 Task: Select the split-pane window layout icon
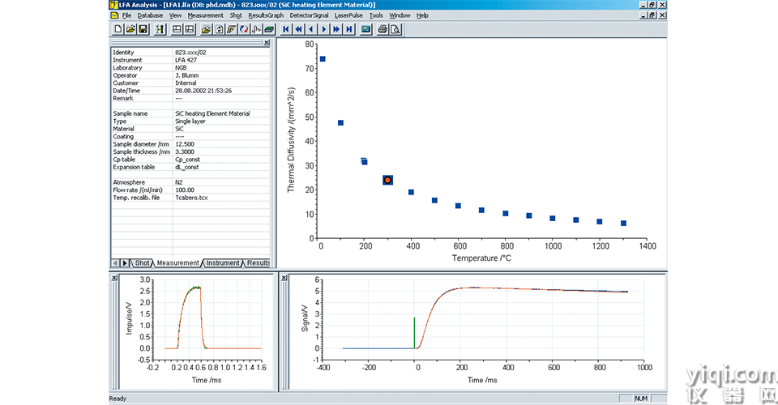click(x=189, y=29)
